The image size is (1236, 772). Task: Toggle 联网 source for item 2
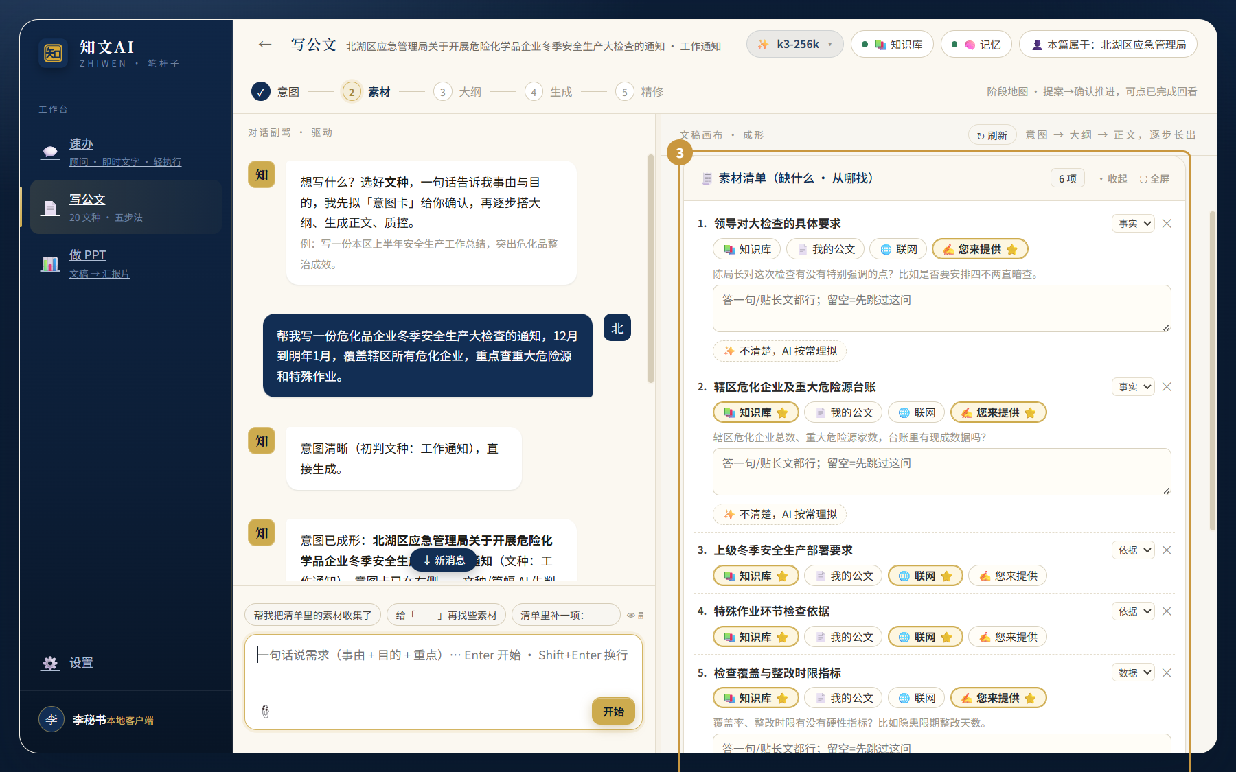(917, 412)
